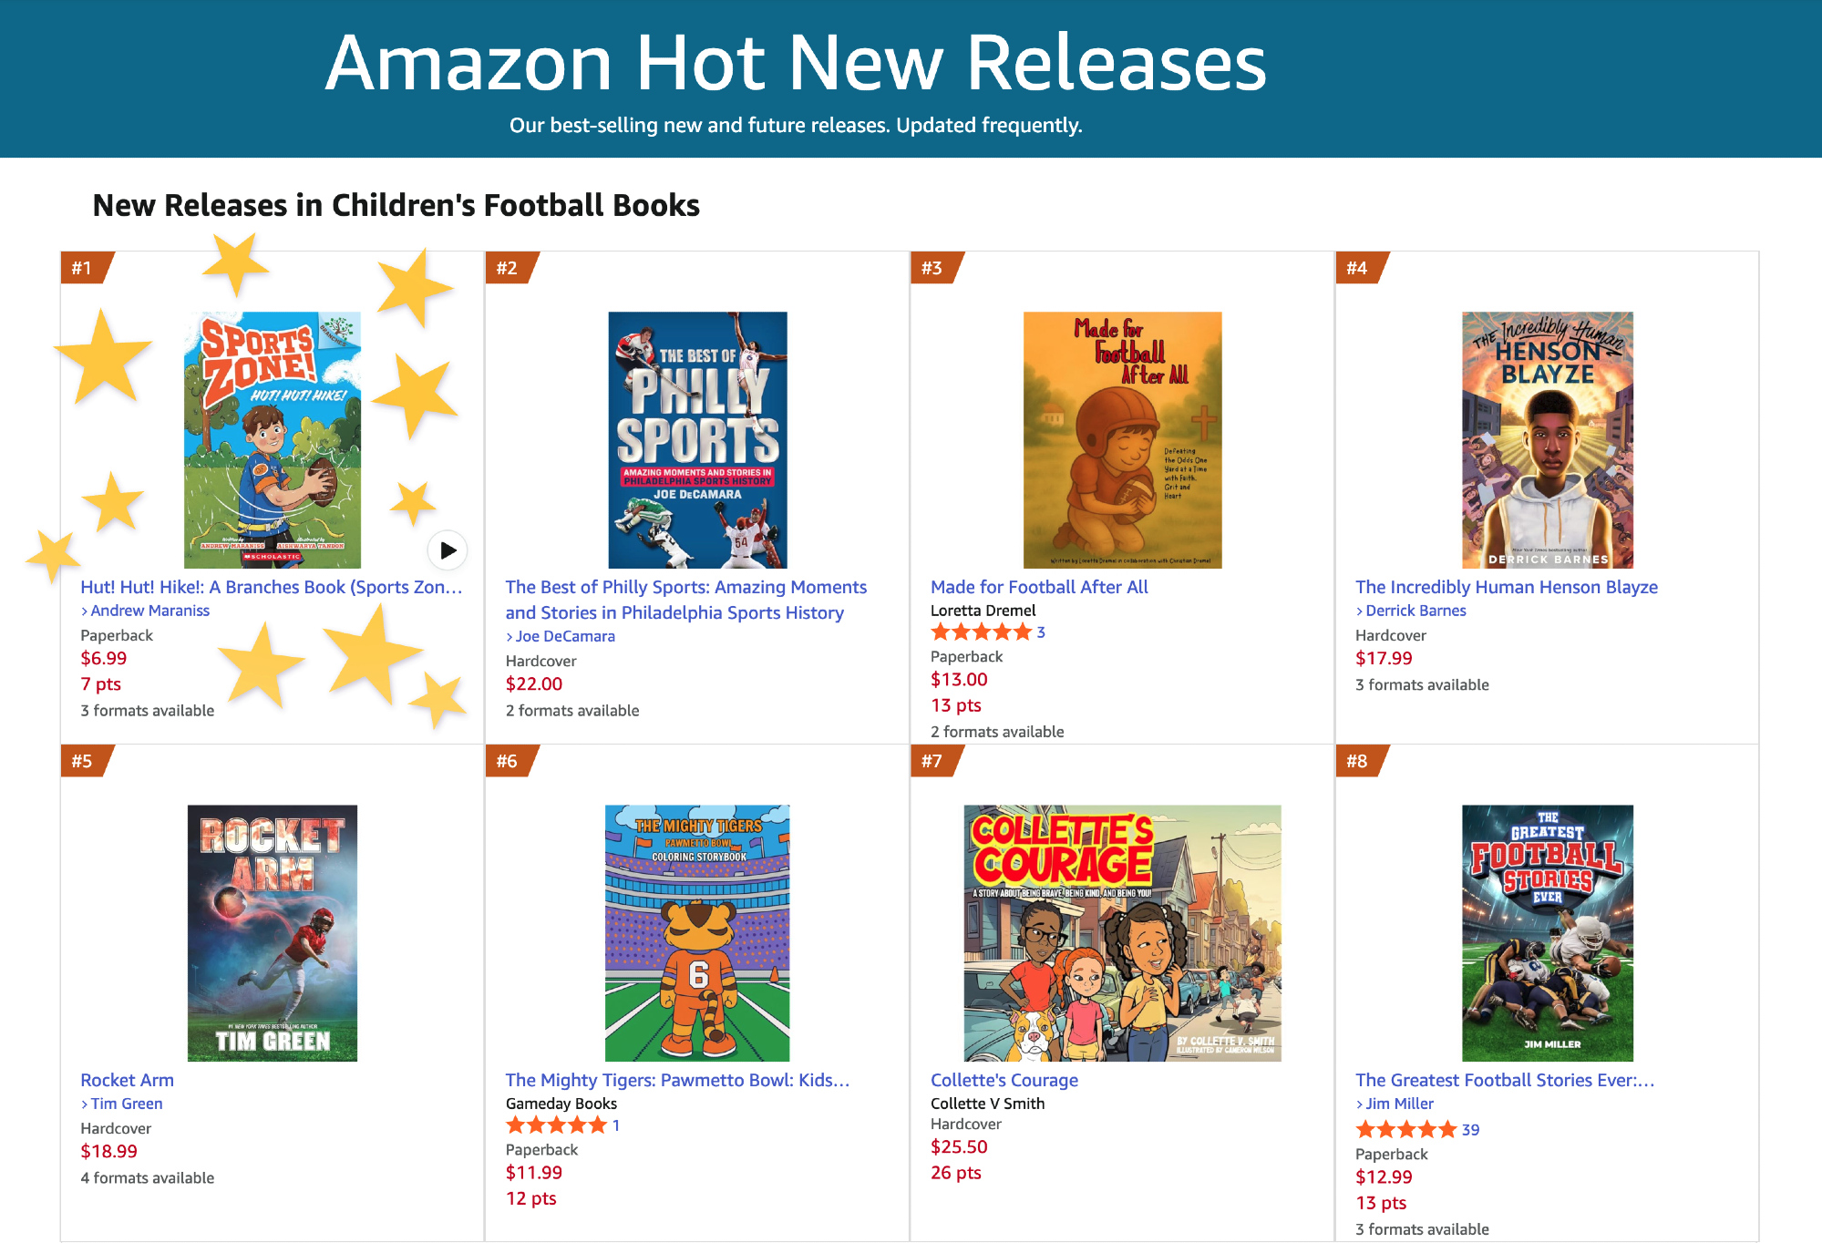Image resolution: width=1822 pixels, height=1243 pixels.
Task: Click the #1 rank badge
Action: click(83, 268)
